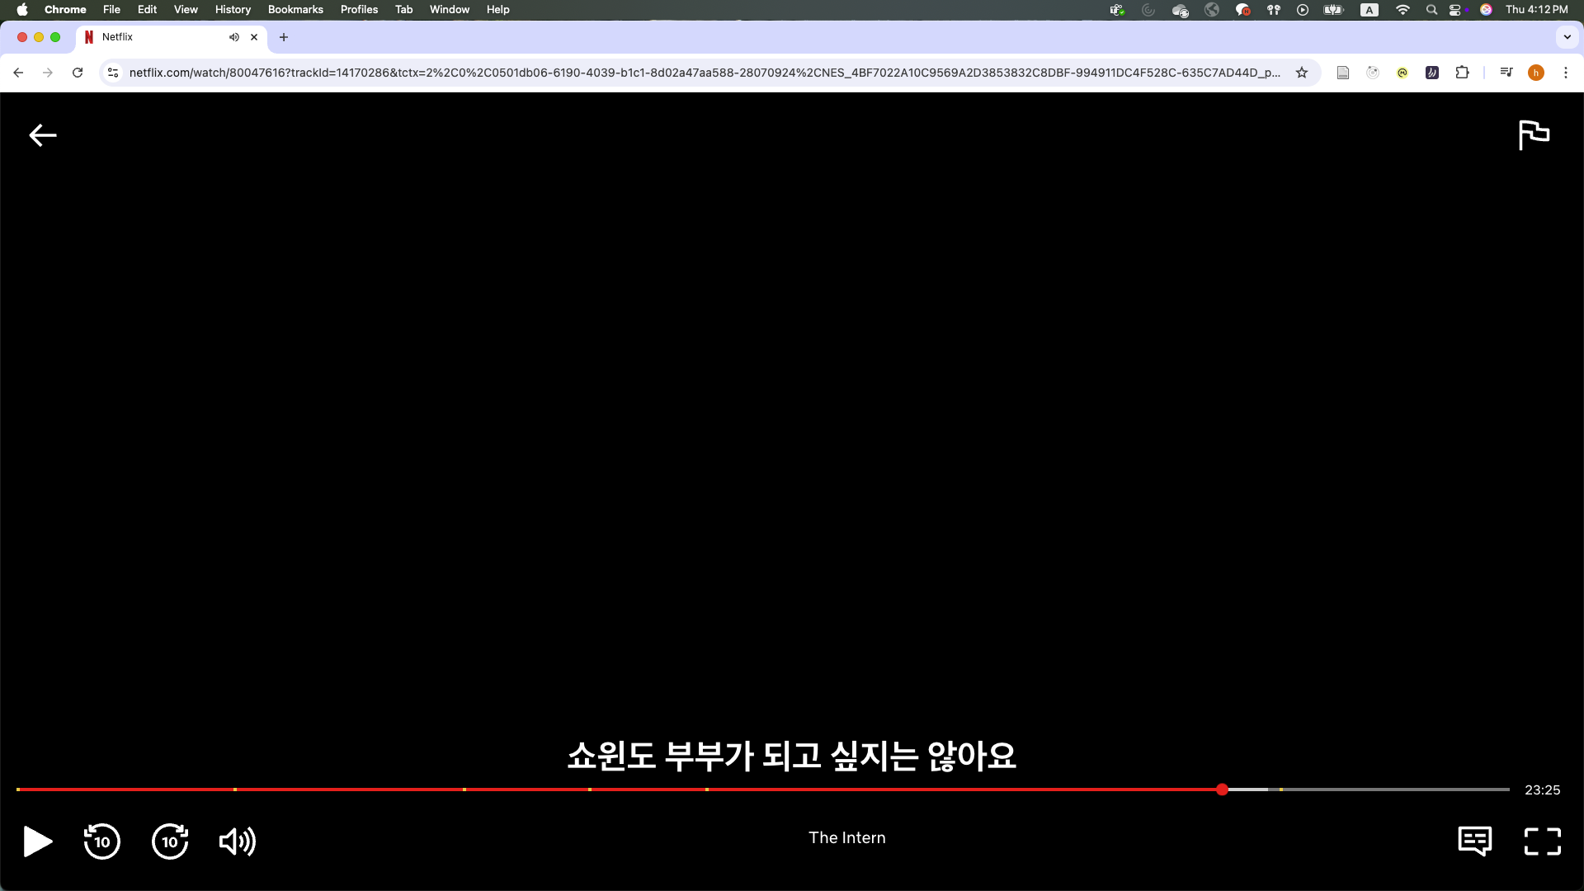
Task: Open macOS Spotlight search
Action: [1431, 10]
